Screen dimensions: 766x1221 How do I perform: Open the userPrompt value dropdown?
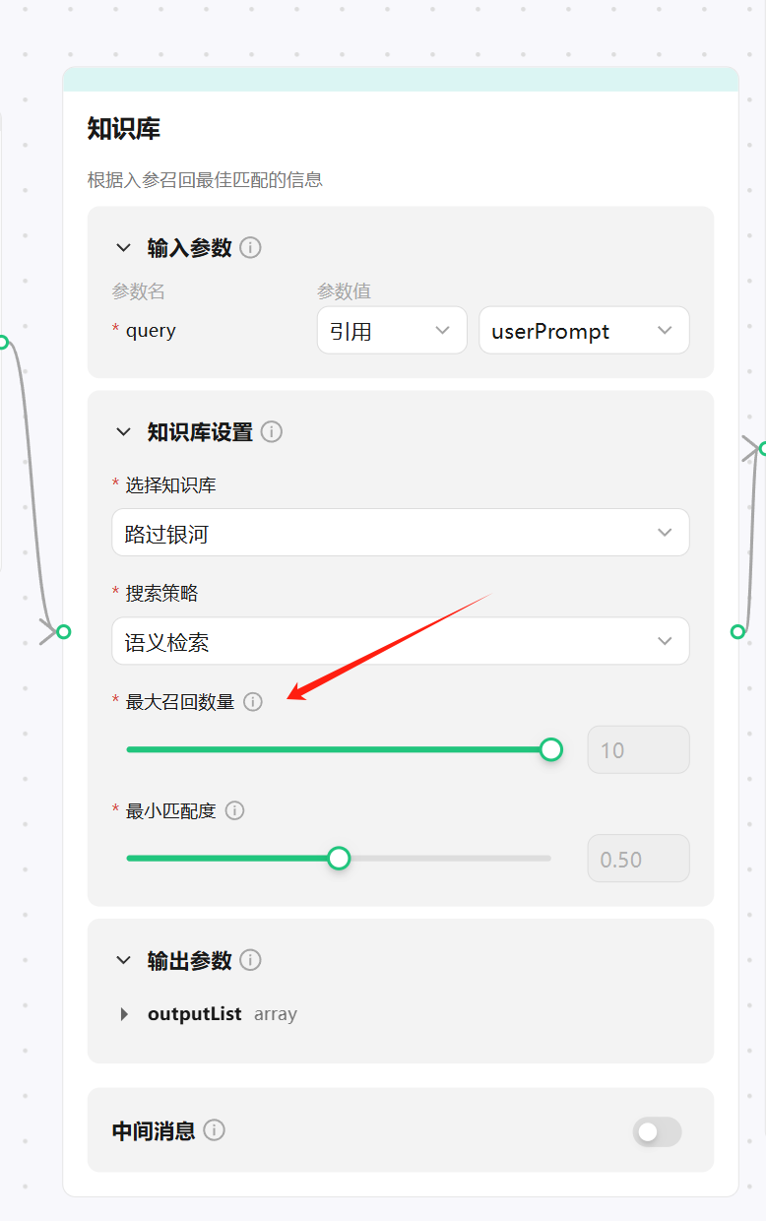(x=584, y=331)
